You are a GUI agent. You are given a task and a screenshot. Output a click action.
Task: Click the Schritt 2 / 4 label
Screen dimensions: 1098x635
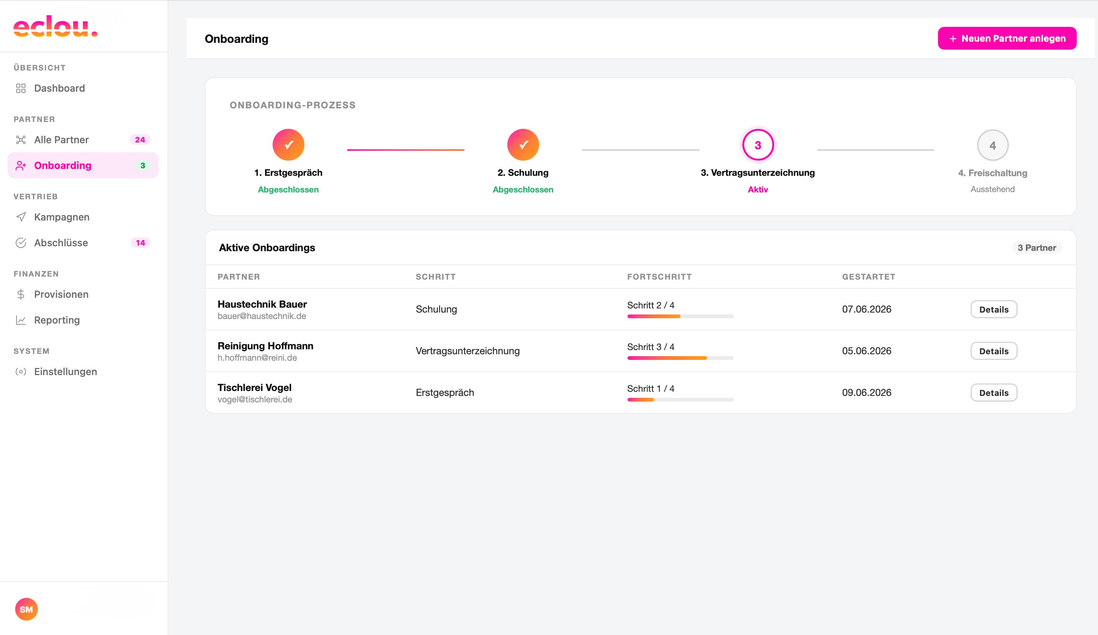[x=651, y=305]
